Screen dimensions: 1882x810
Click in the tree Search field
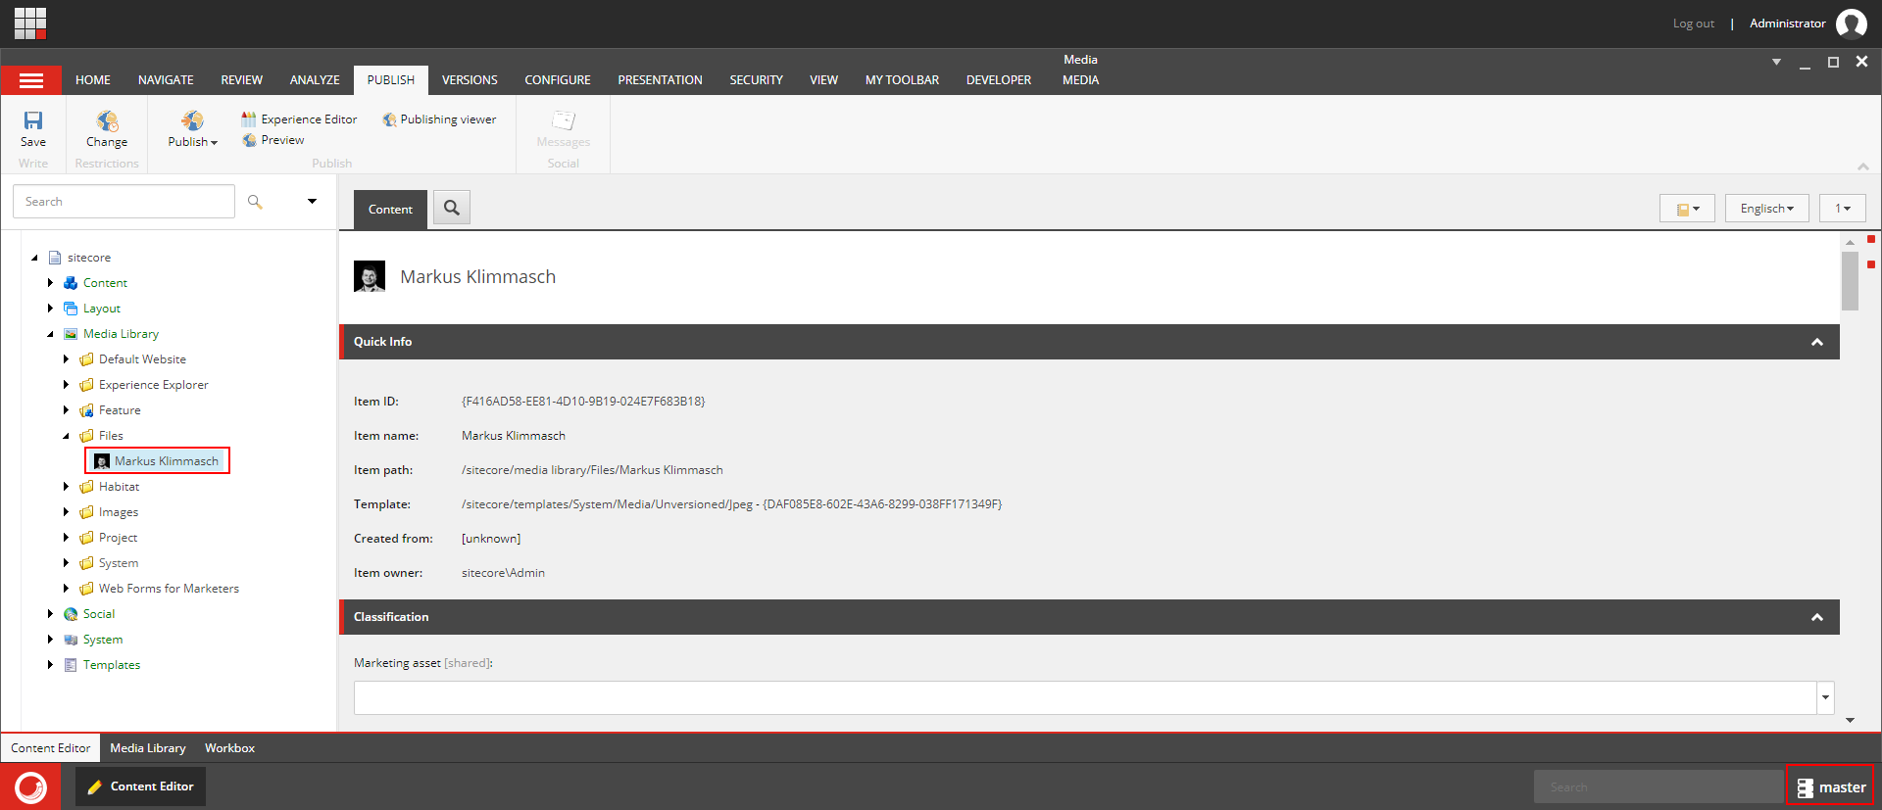point(124,202)
